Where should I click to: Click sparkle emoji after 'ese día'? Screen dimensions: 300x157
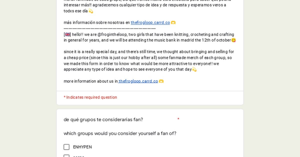click(x=91, y=11)
